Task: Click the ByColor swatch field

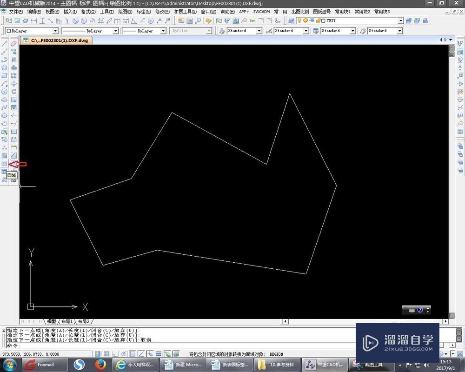Action: [191, 31]
